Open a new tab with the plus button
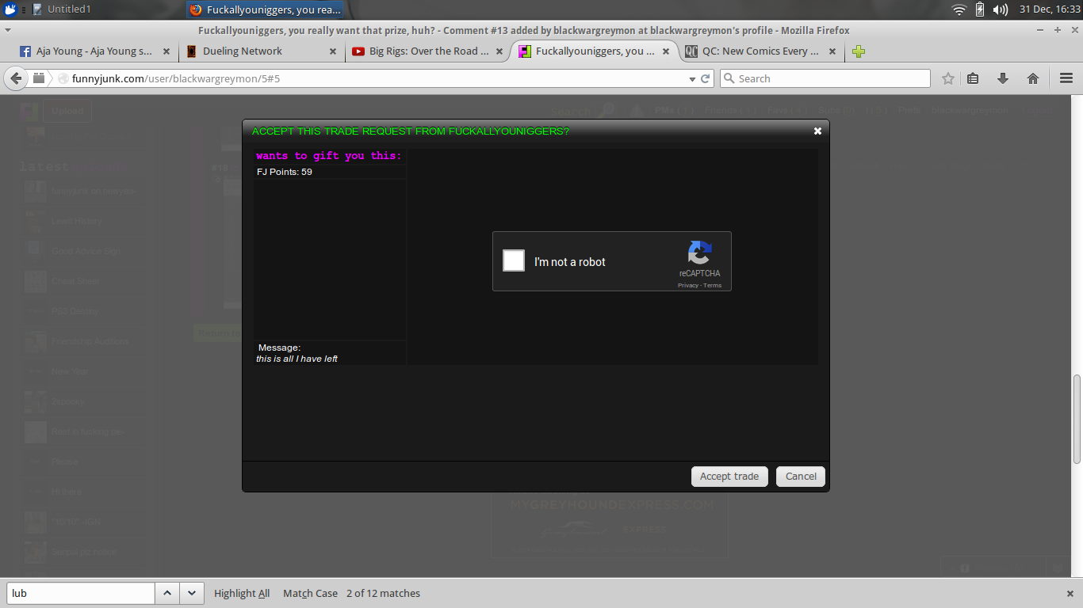This screenshot has width=1083, height=608. click(859, 51)
